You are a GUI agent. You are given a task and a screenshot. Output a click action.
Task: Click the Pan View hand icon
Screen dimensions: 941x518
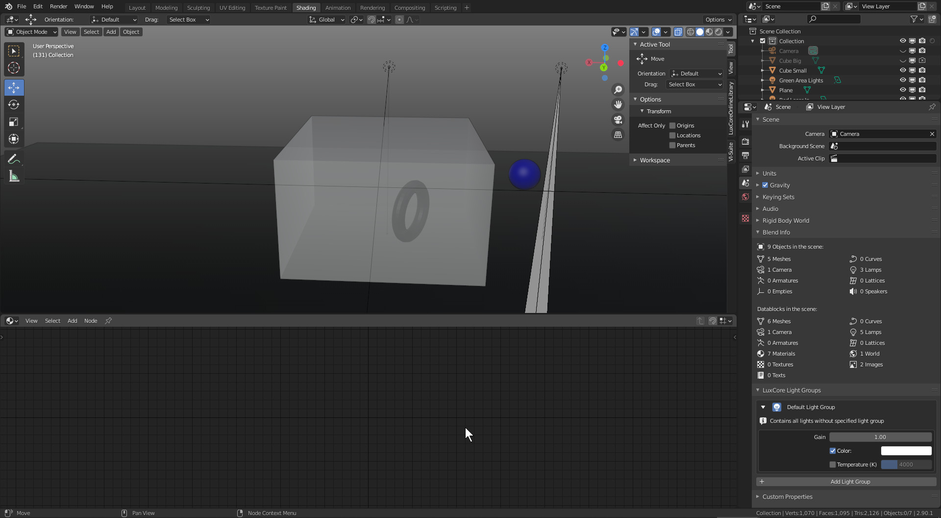coord(618,104)
